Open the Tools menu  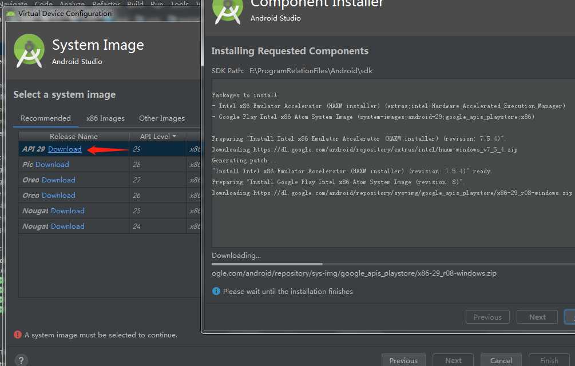point(179,3)
